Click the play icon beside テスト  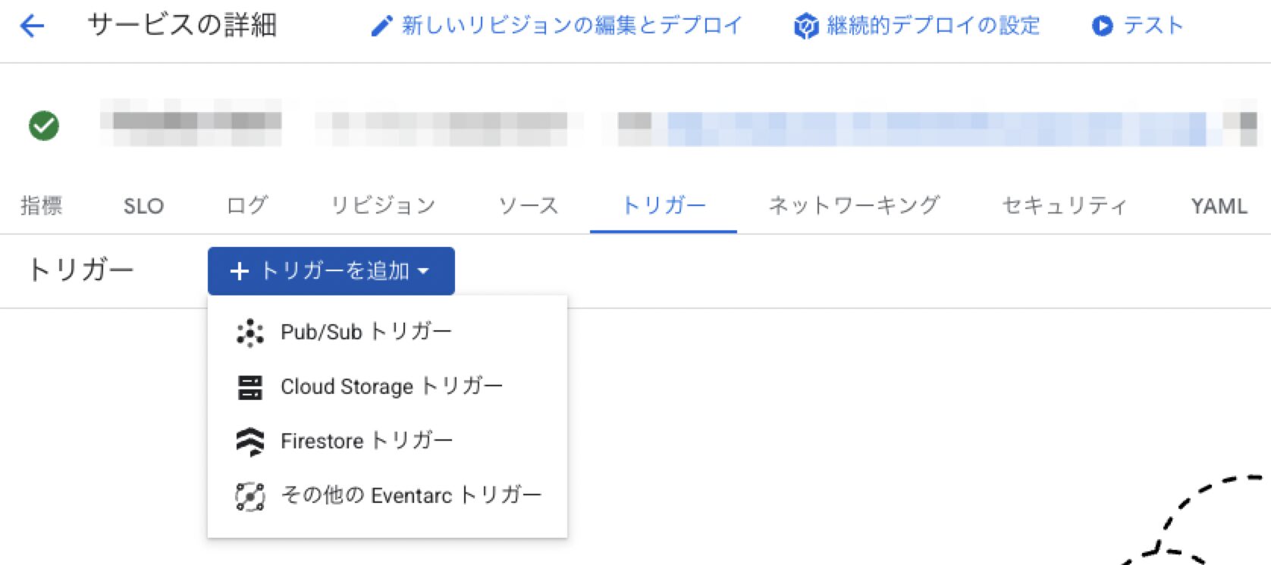point(1102,27)
